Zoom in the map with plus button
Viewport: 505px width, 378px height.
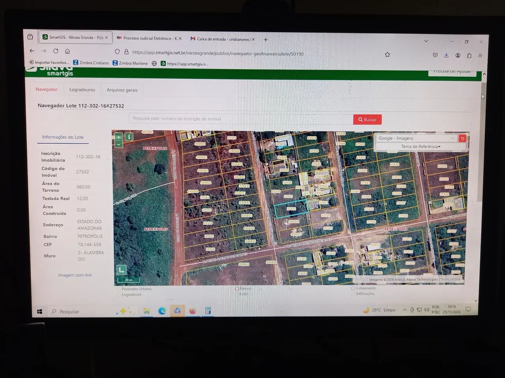click(118, 137)
